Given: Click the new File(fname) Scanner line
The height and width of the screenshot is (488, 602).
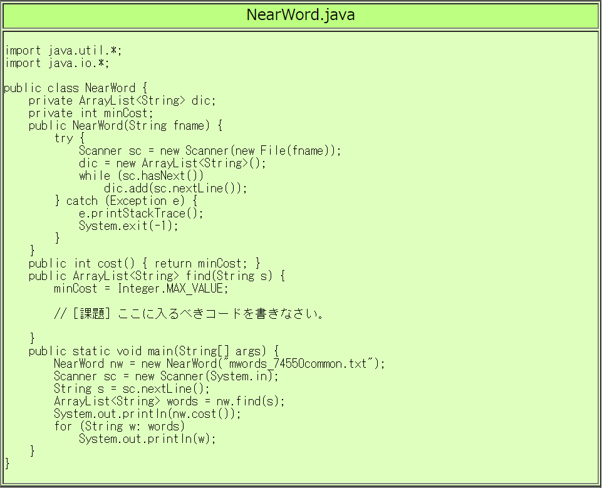Looking at the screenshot, I should pyautogui.click(x=210, y=151).
